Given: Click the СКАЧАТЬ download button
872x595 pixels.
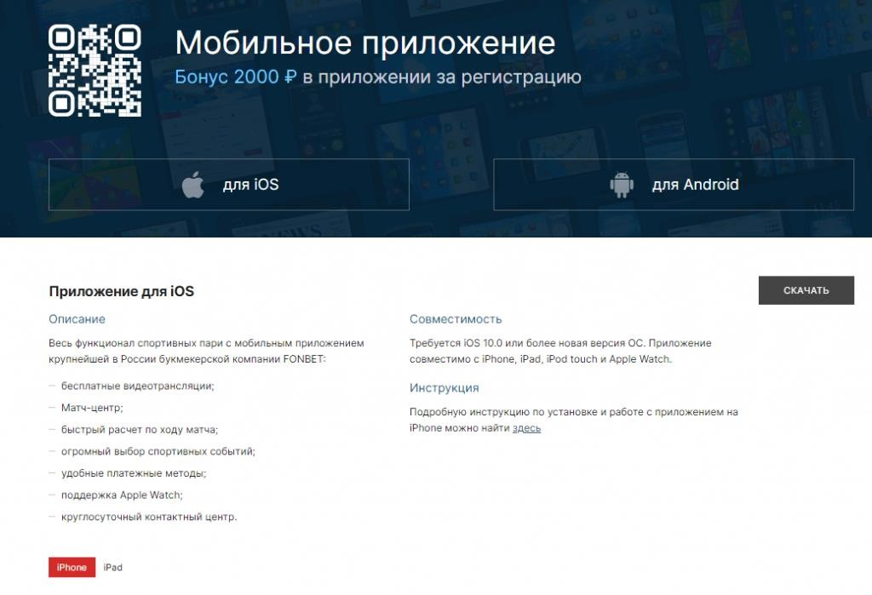Looking at the screenshot, I should click(806, 290).
